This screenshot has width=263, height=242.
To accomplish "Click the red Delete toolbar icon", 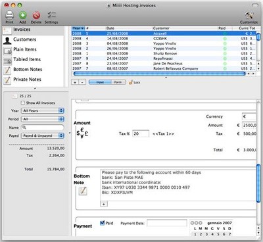I will 36,15.
